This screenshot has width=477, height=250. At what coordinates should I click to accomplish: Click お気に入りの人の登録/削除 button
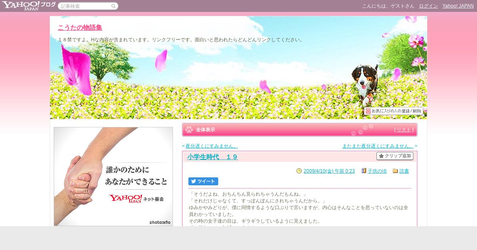coord(394,111)
